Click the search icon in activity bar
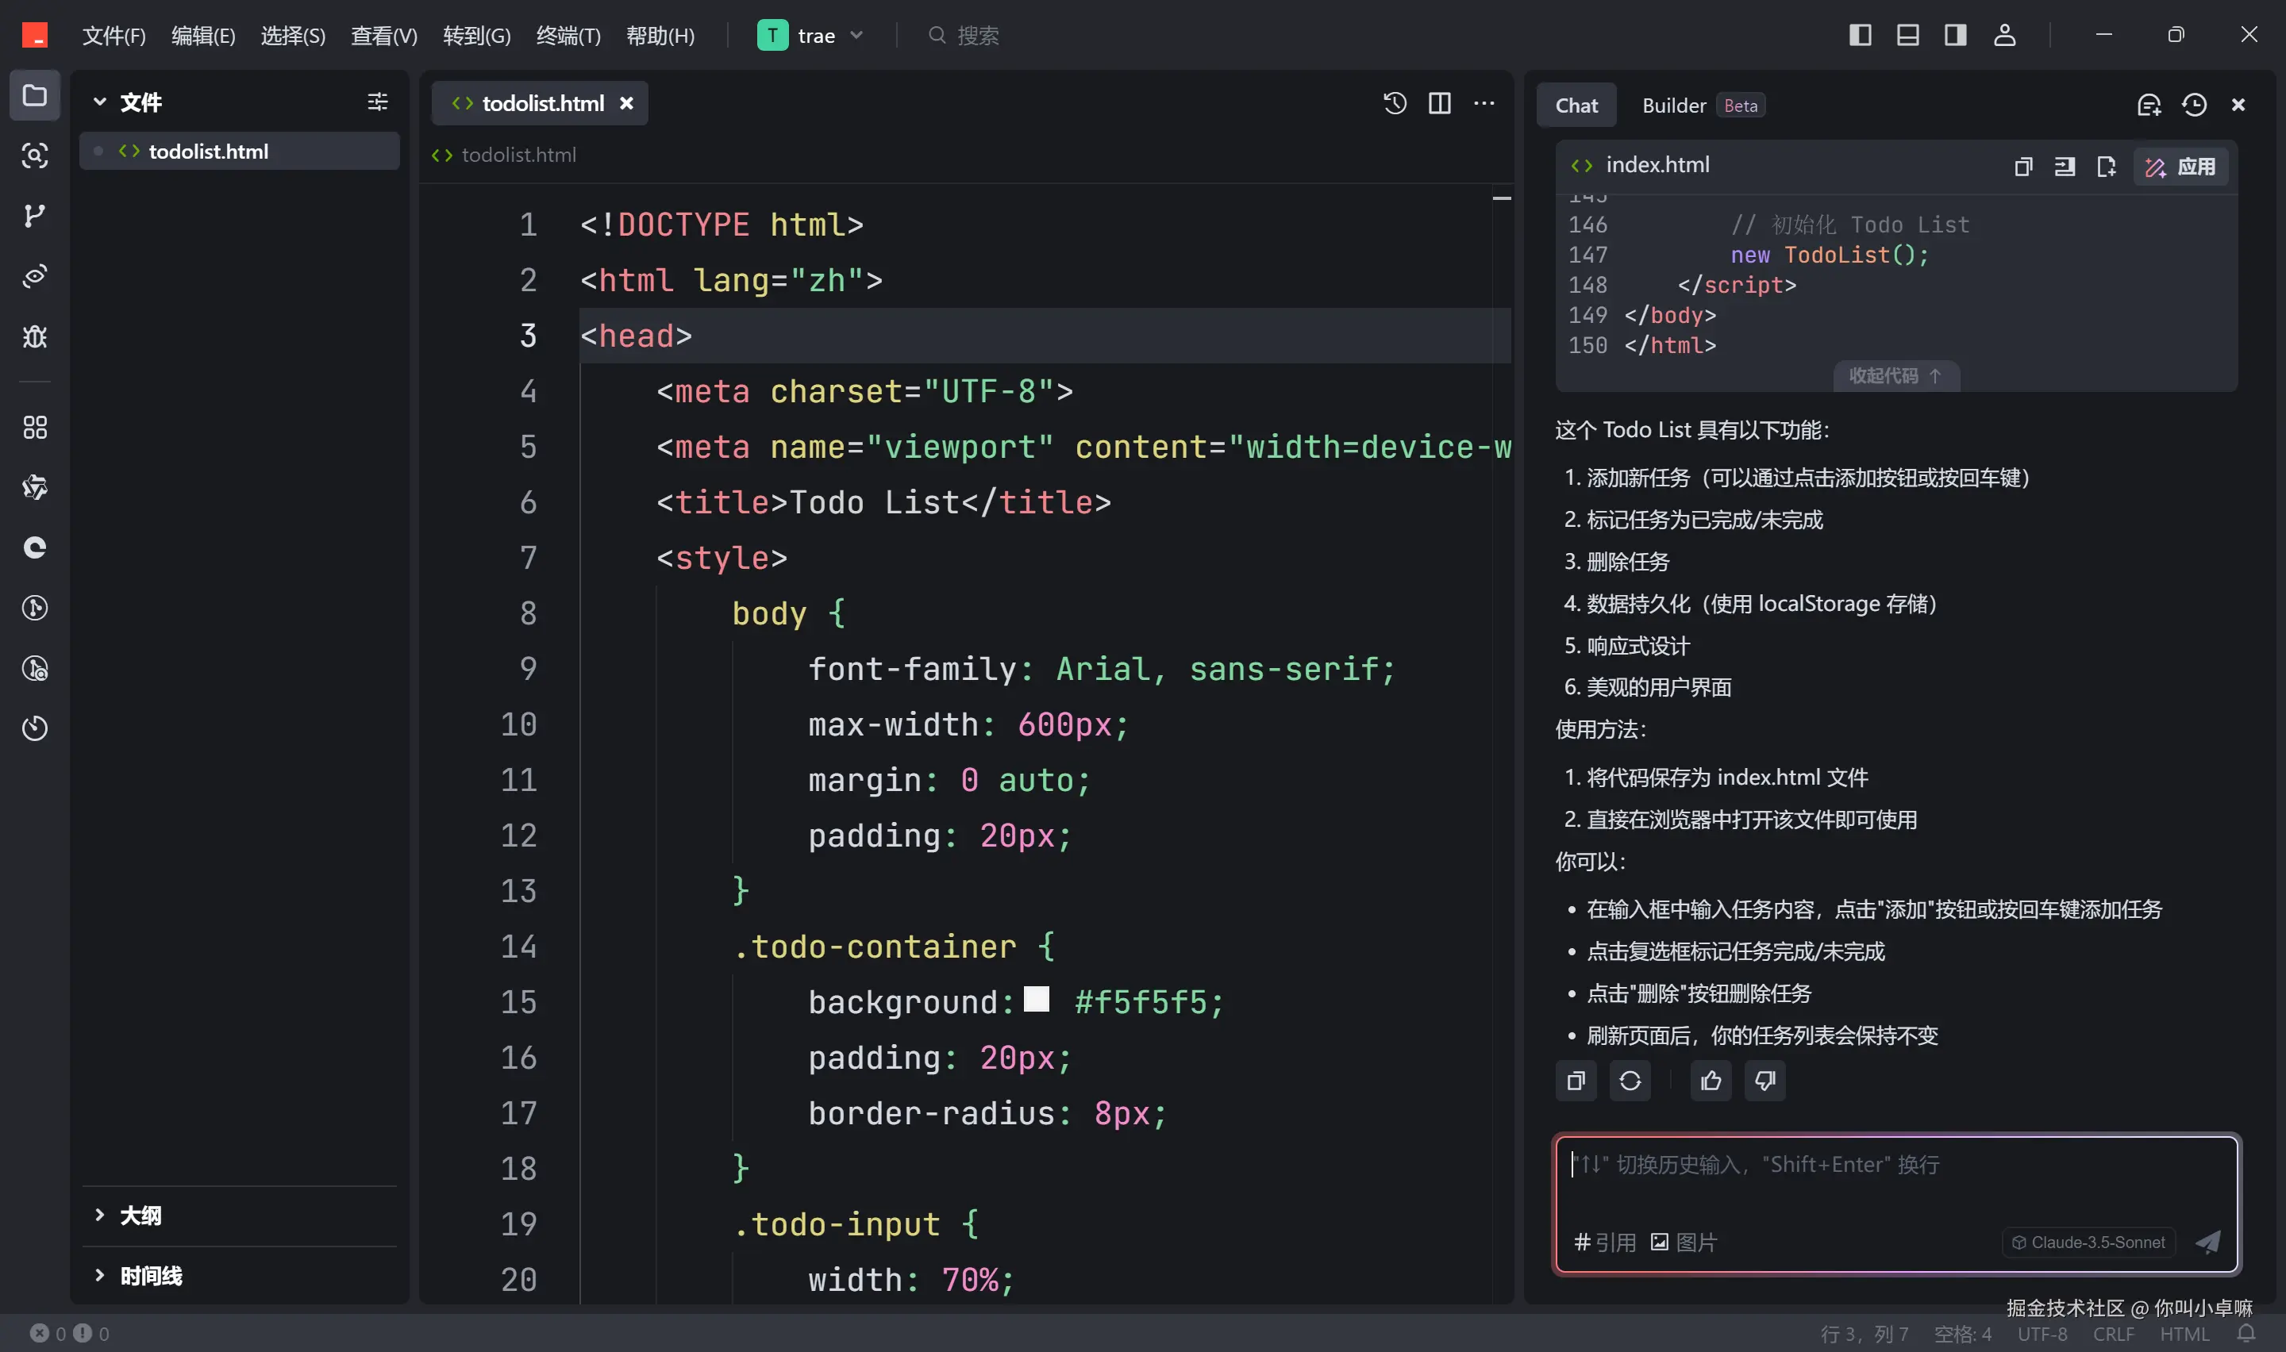Image resolution: width=2286 pixels, height=1352 pixels. pyautogui.click(x=35, y=156)
